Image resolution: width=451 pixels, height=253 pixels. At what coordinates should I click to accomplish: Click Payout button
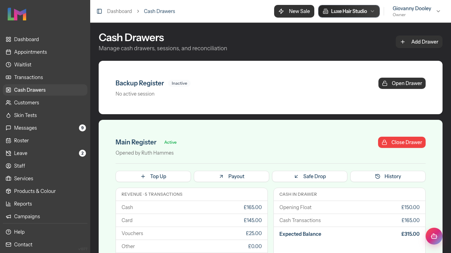pos(231,176)
